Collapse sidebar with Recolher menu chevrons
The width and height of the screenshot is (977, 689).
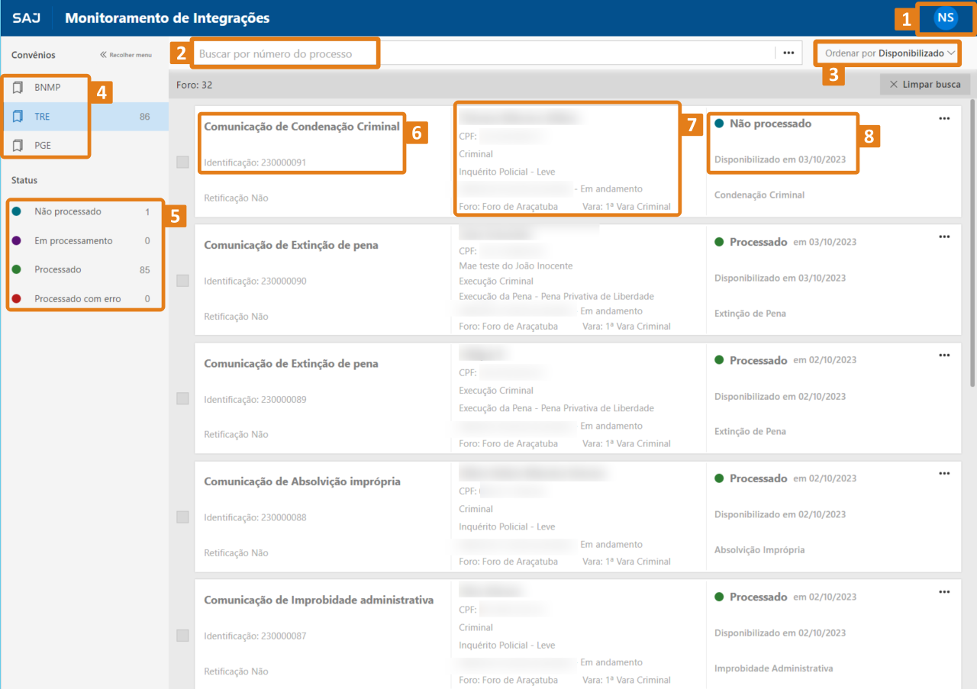pyautogui.click(x=103, y=55)
